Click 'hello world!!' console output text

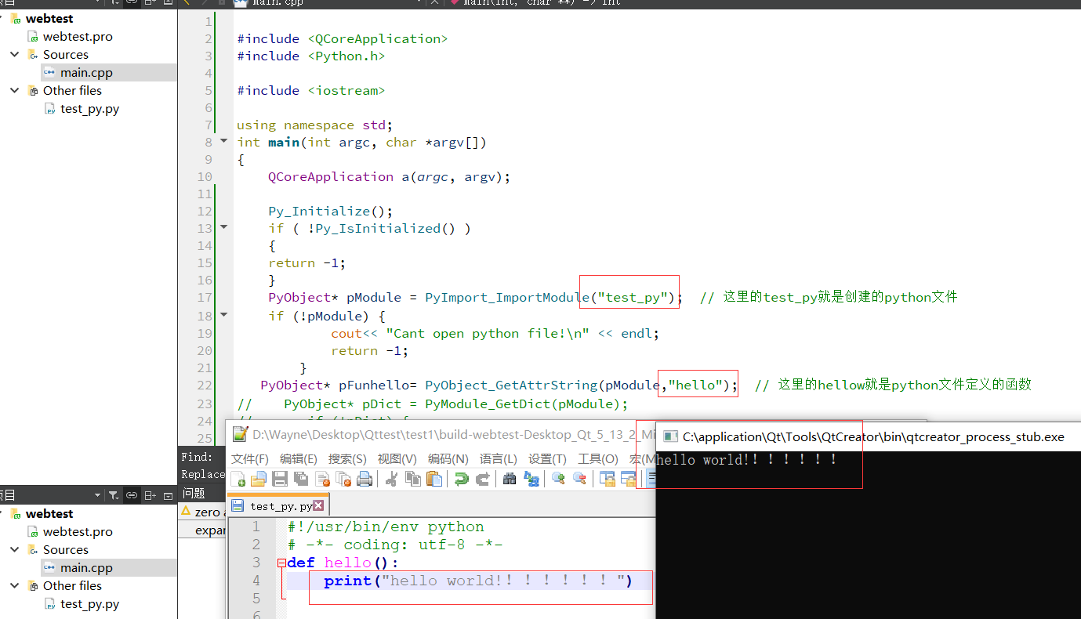tap(747, 459)
